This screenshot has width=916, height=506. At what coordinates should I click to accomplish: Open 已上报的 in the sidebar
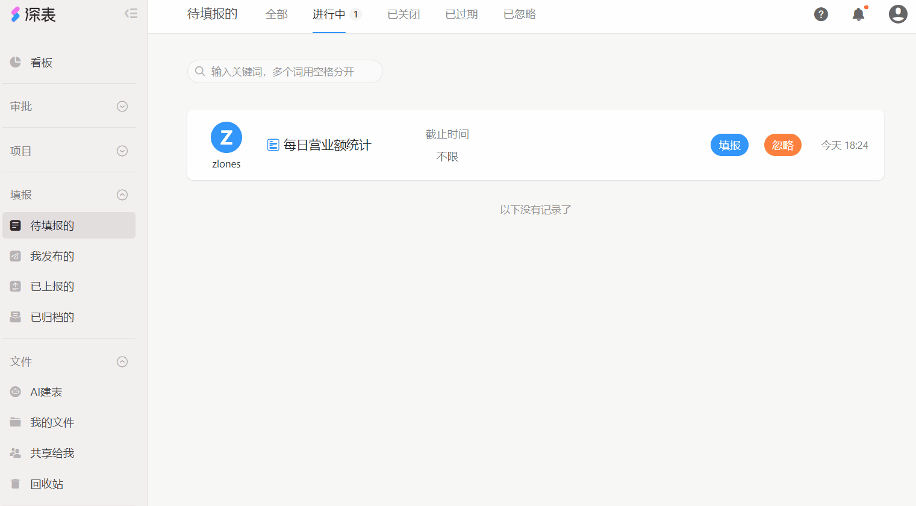(52, 286)
